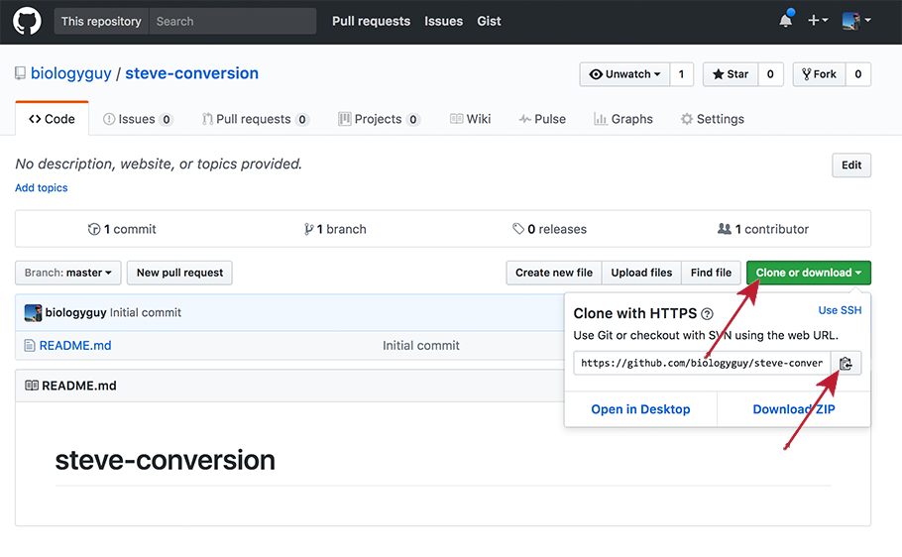This screenshot has width=902, height=557.
Task: Fork the repository
Action: tap(819, 74)
